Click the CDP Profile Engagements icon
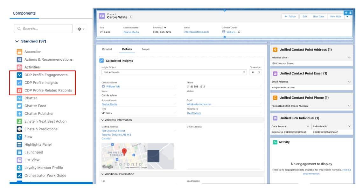This screenshot has width=363, height=194. [19, 76]
